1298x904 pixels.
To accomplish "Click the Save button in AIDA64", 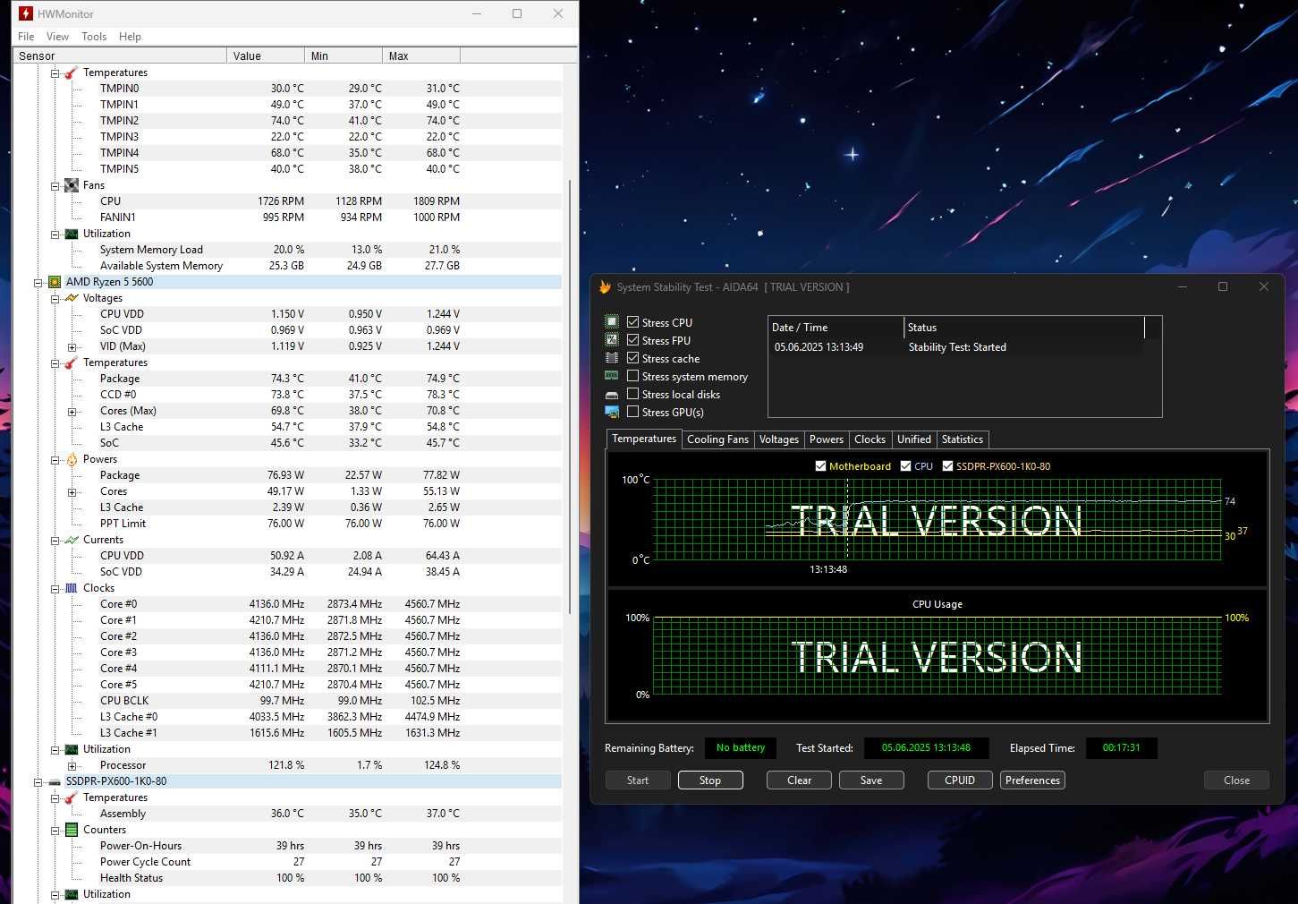I will [x=871, y=780].
